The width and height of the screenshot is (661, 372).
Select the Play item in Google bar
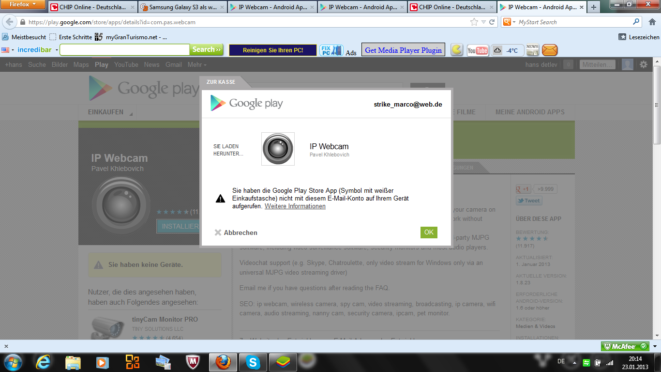pos(102,64)
